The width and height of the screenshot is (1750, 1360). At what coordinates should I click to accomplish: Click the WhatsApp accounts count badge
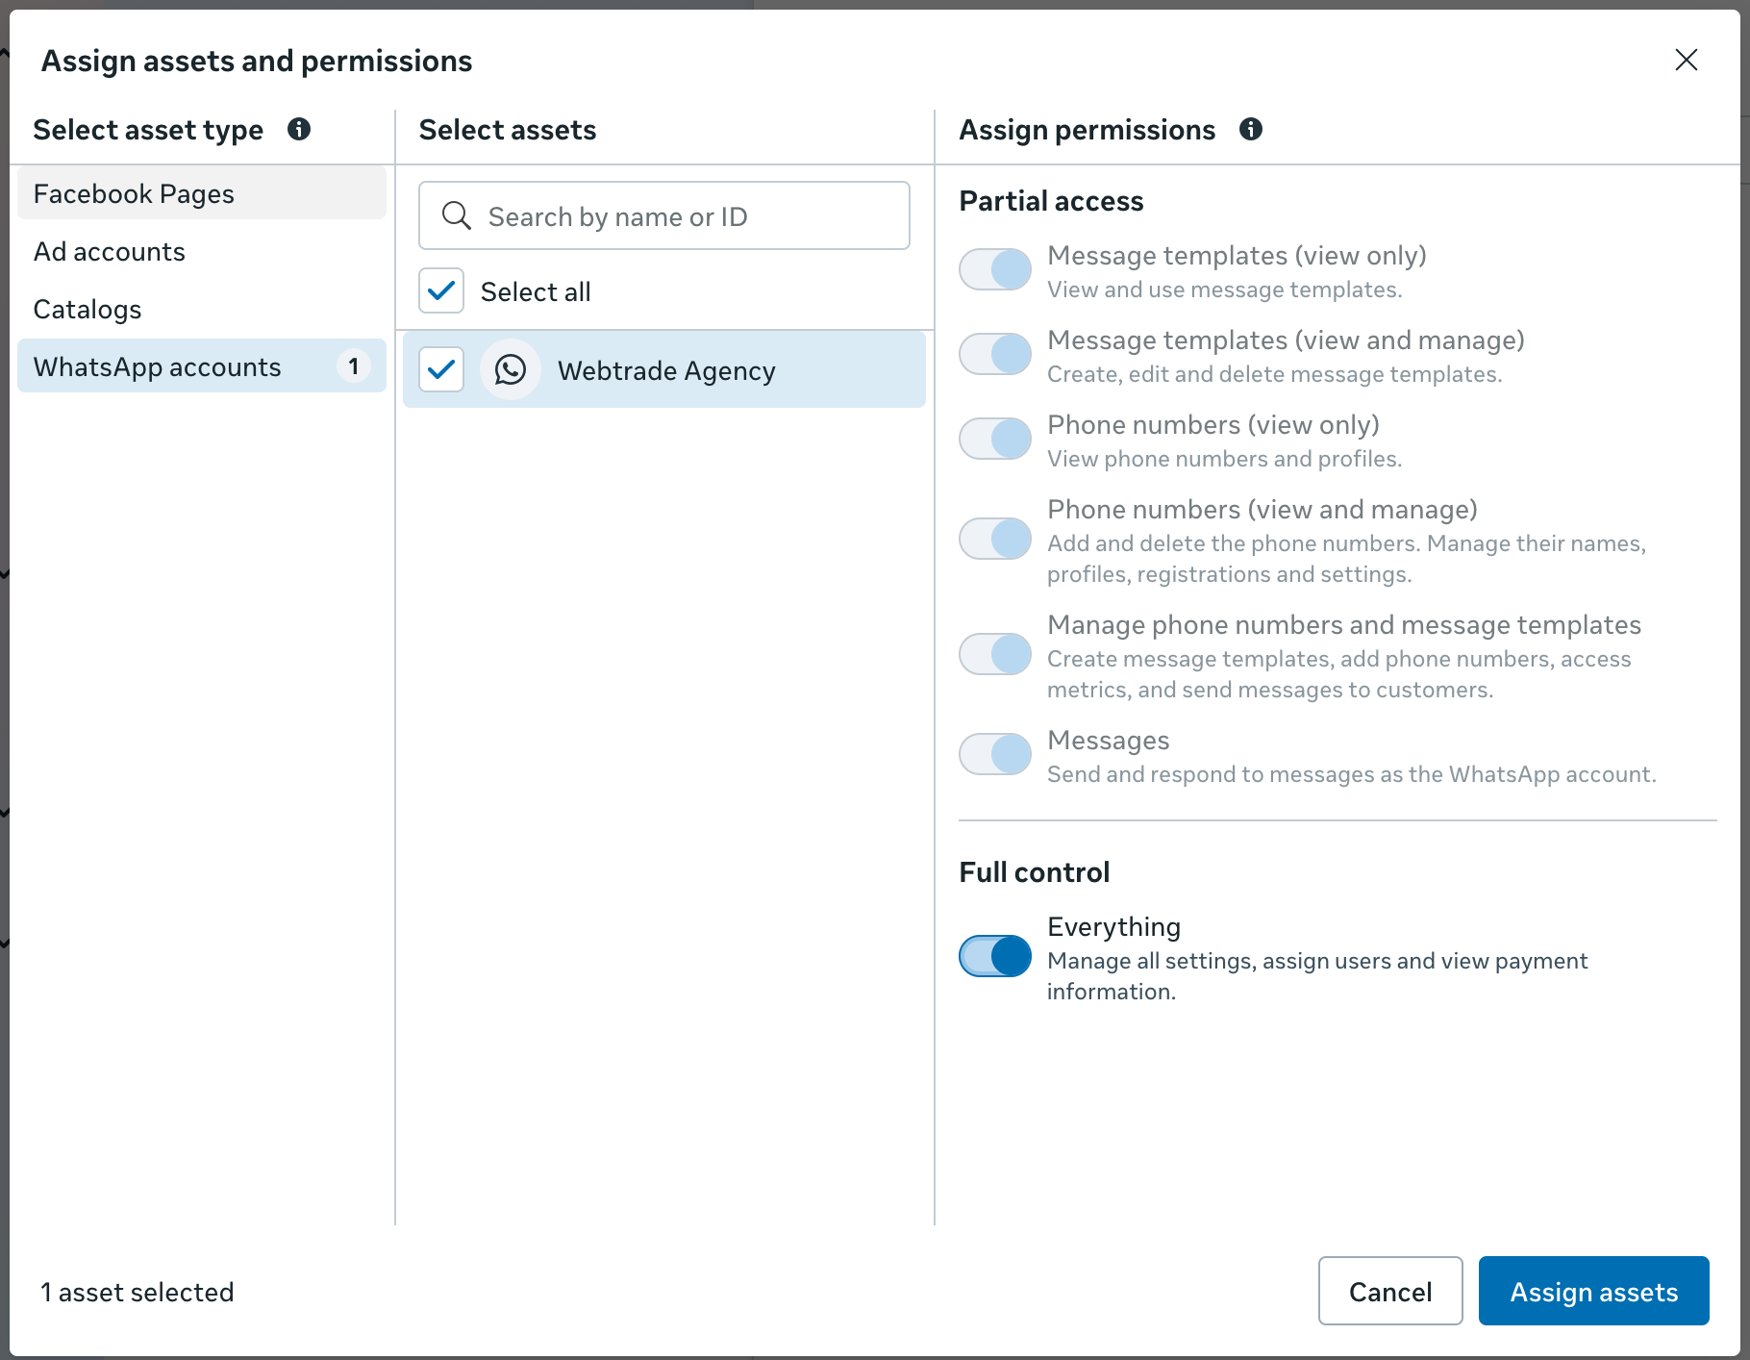click(354, 366)
